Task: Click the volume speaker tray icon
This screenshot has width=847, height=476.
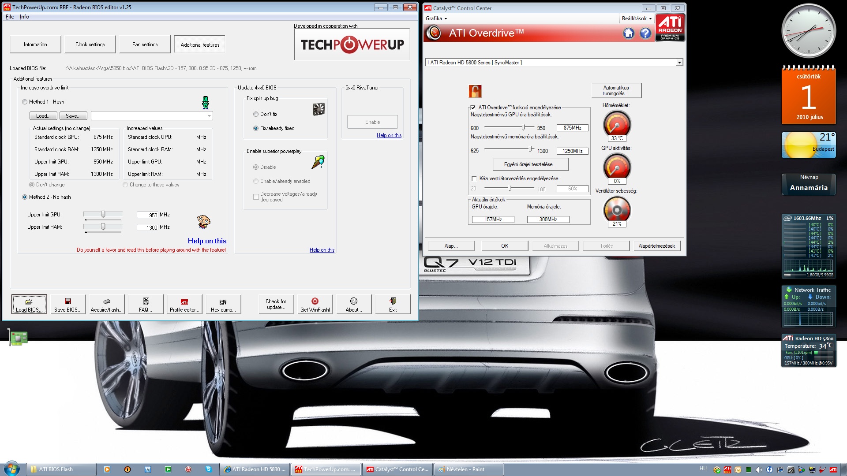Action: (x=759, y=470)
